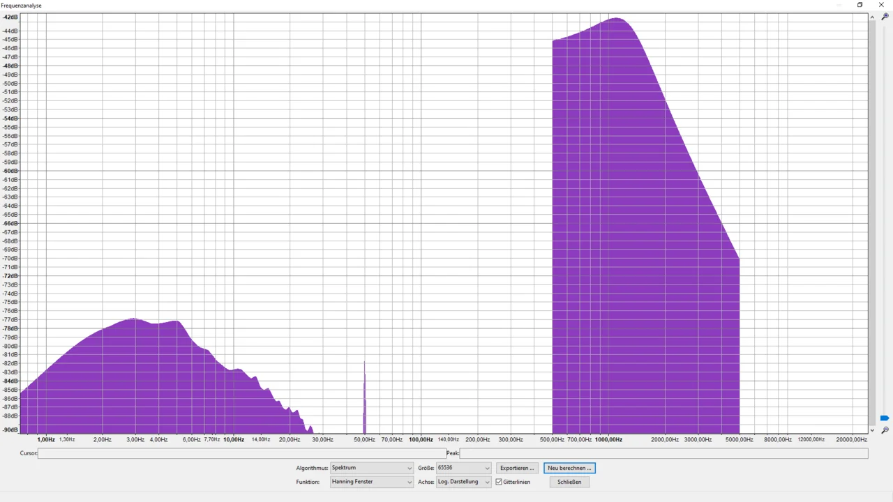Minimize the Frequenzanalyse window
893x502 pixels.
coord(839,5)
